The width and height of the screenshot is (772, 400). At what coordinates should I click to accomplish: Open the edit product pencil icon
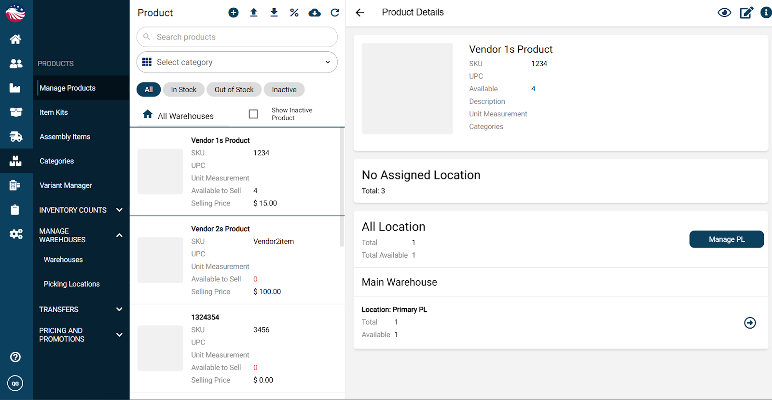746,13
